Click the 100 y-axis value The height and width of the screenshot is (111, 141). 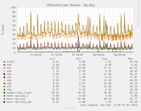click(13, 7)
